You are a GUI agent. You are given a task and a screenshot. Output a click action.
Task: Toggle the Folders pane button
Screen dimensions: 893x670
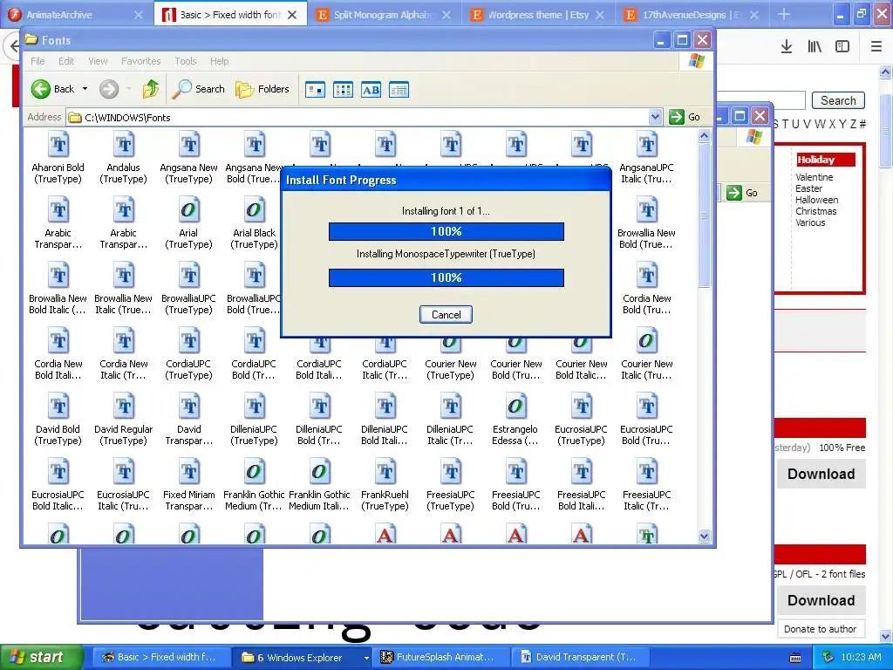262,89
